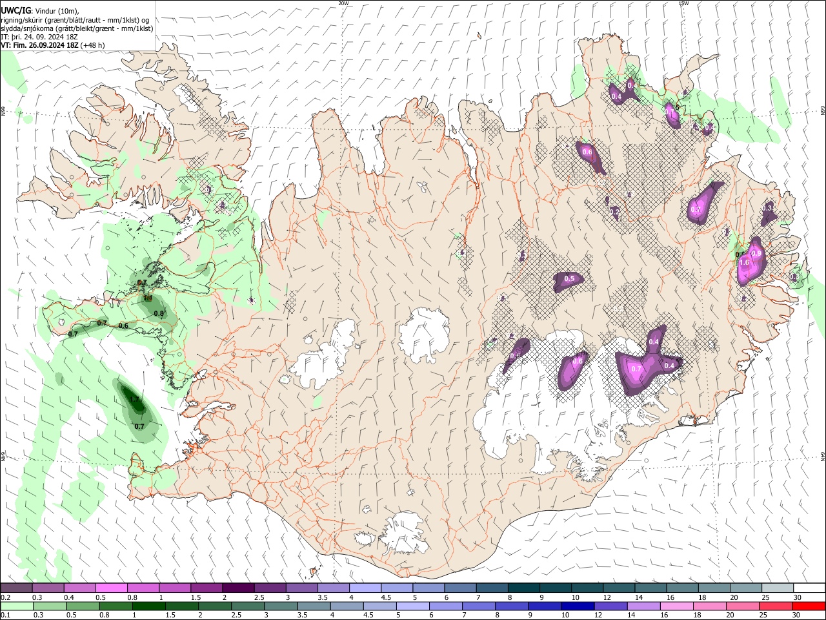Select the dark blue swatch at 10 in rain scale

click(577, 606)
